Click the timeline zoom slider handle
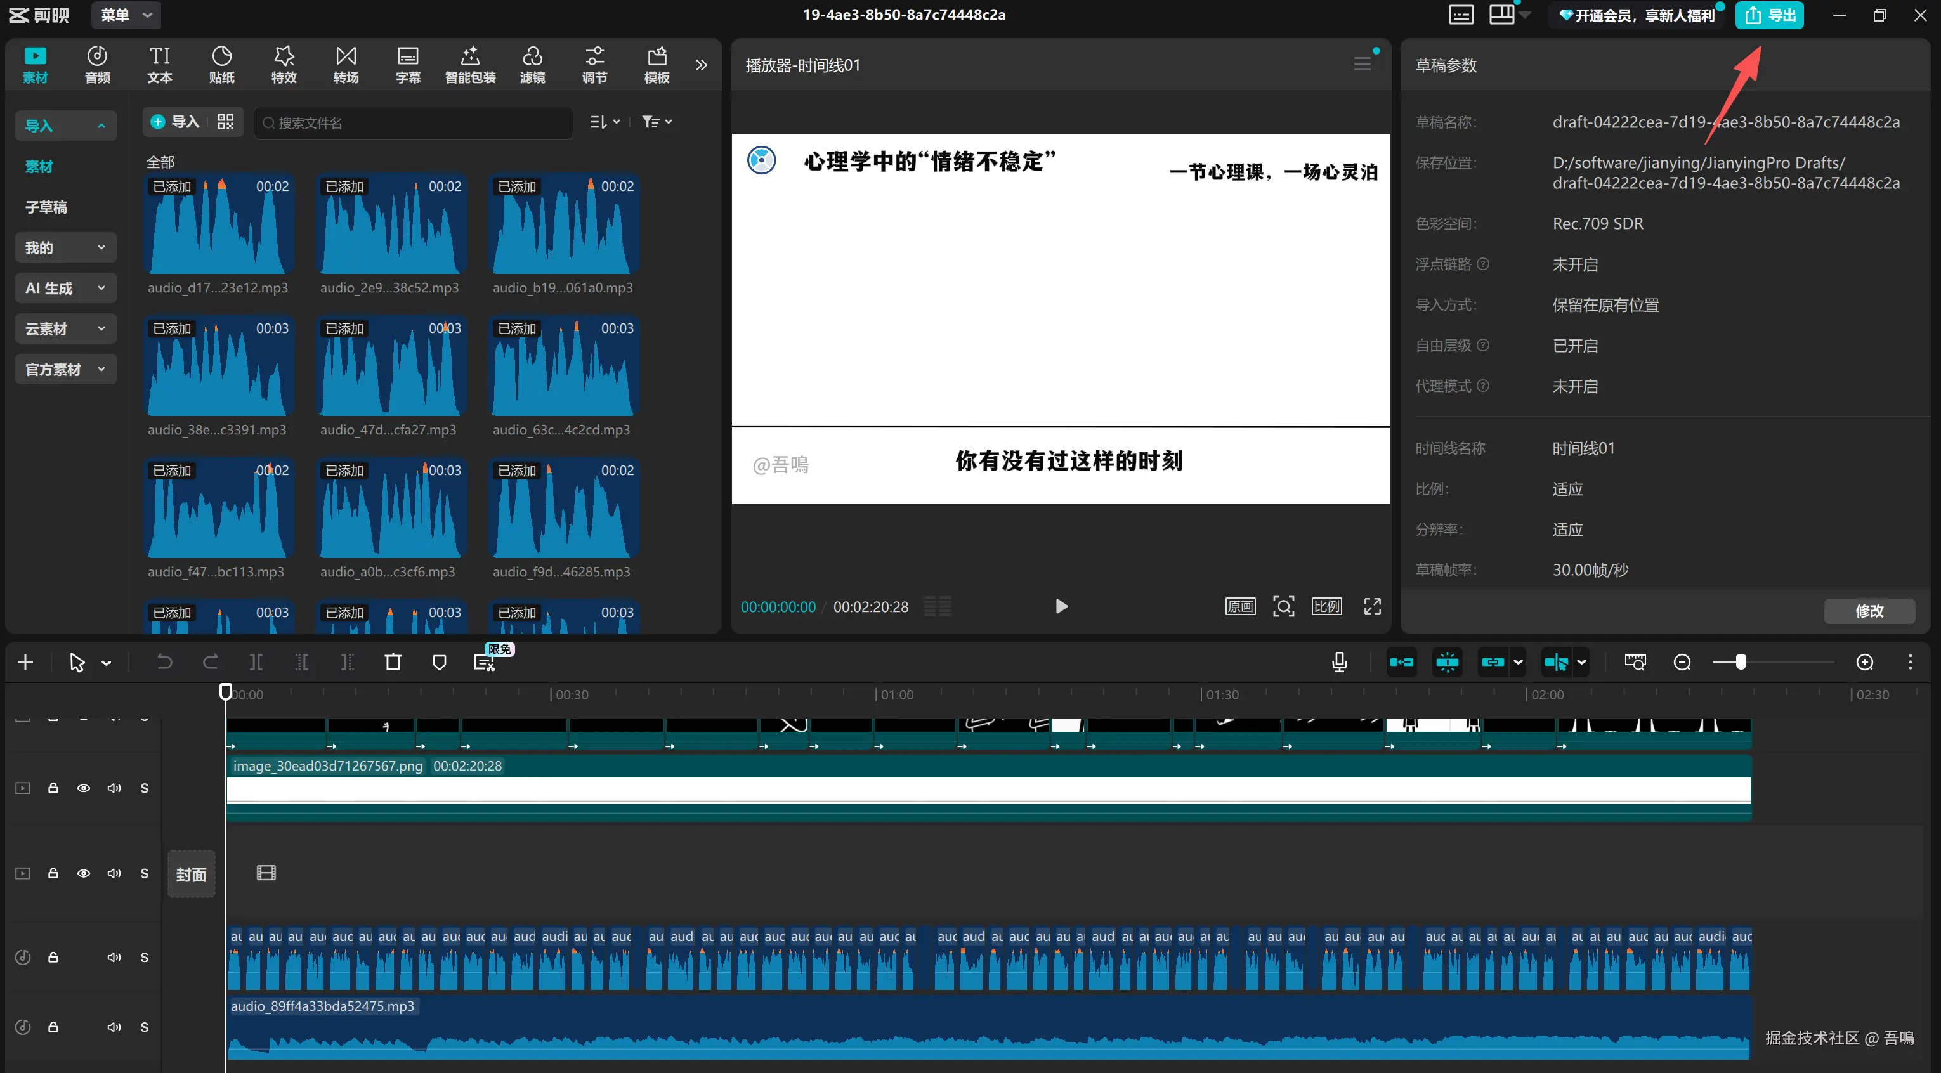This screenshot has height=1073, width=1941. [1740, 662]
